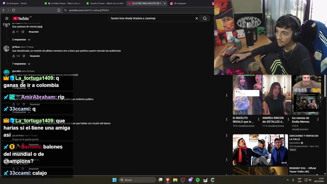Open options for 'los memes de Emilia' short
Image resolution: width=327 pixels, height=184 pixels.
pos(318,119)
